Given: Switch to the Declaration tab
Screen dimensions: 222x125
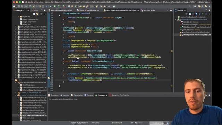Looking at the screenshot, I should tap(77, 95).
